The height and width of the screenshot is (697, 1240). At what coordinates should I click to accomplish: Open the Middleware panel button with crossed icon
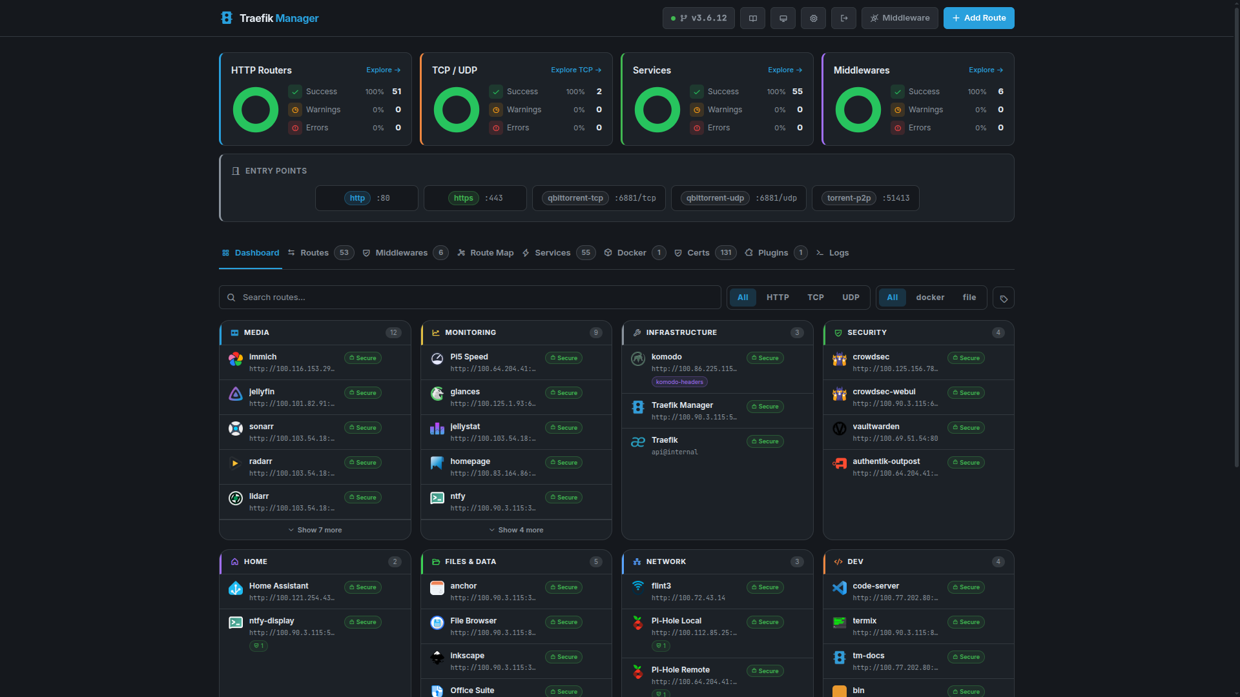point(900,18)
